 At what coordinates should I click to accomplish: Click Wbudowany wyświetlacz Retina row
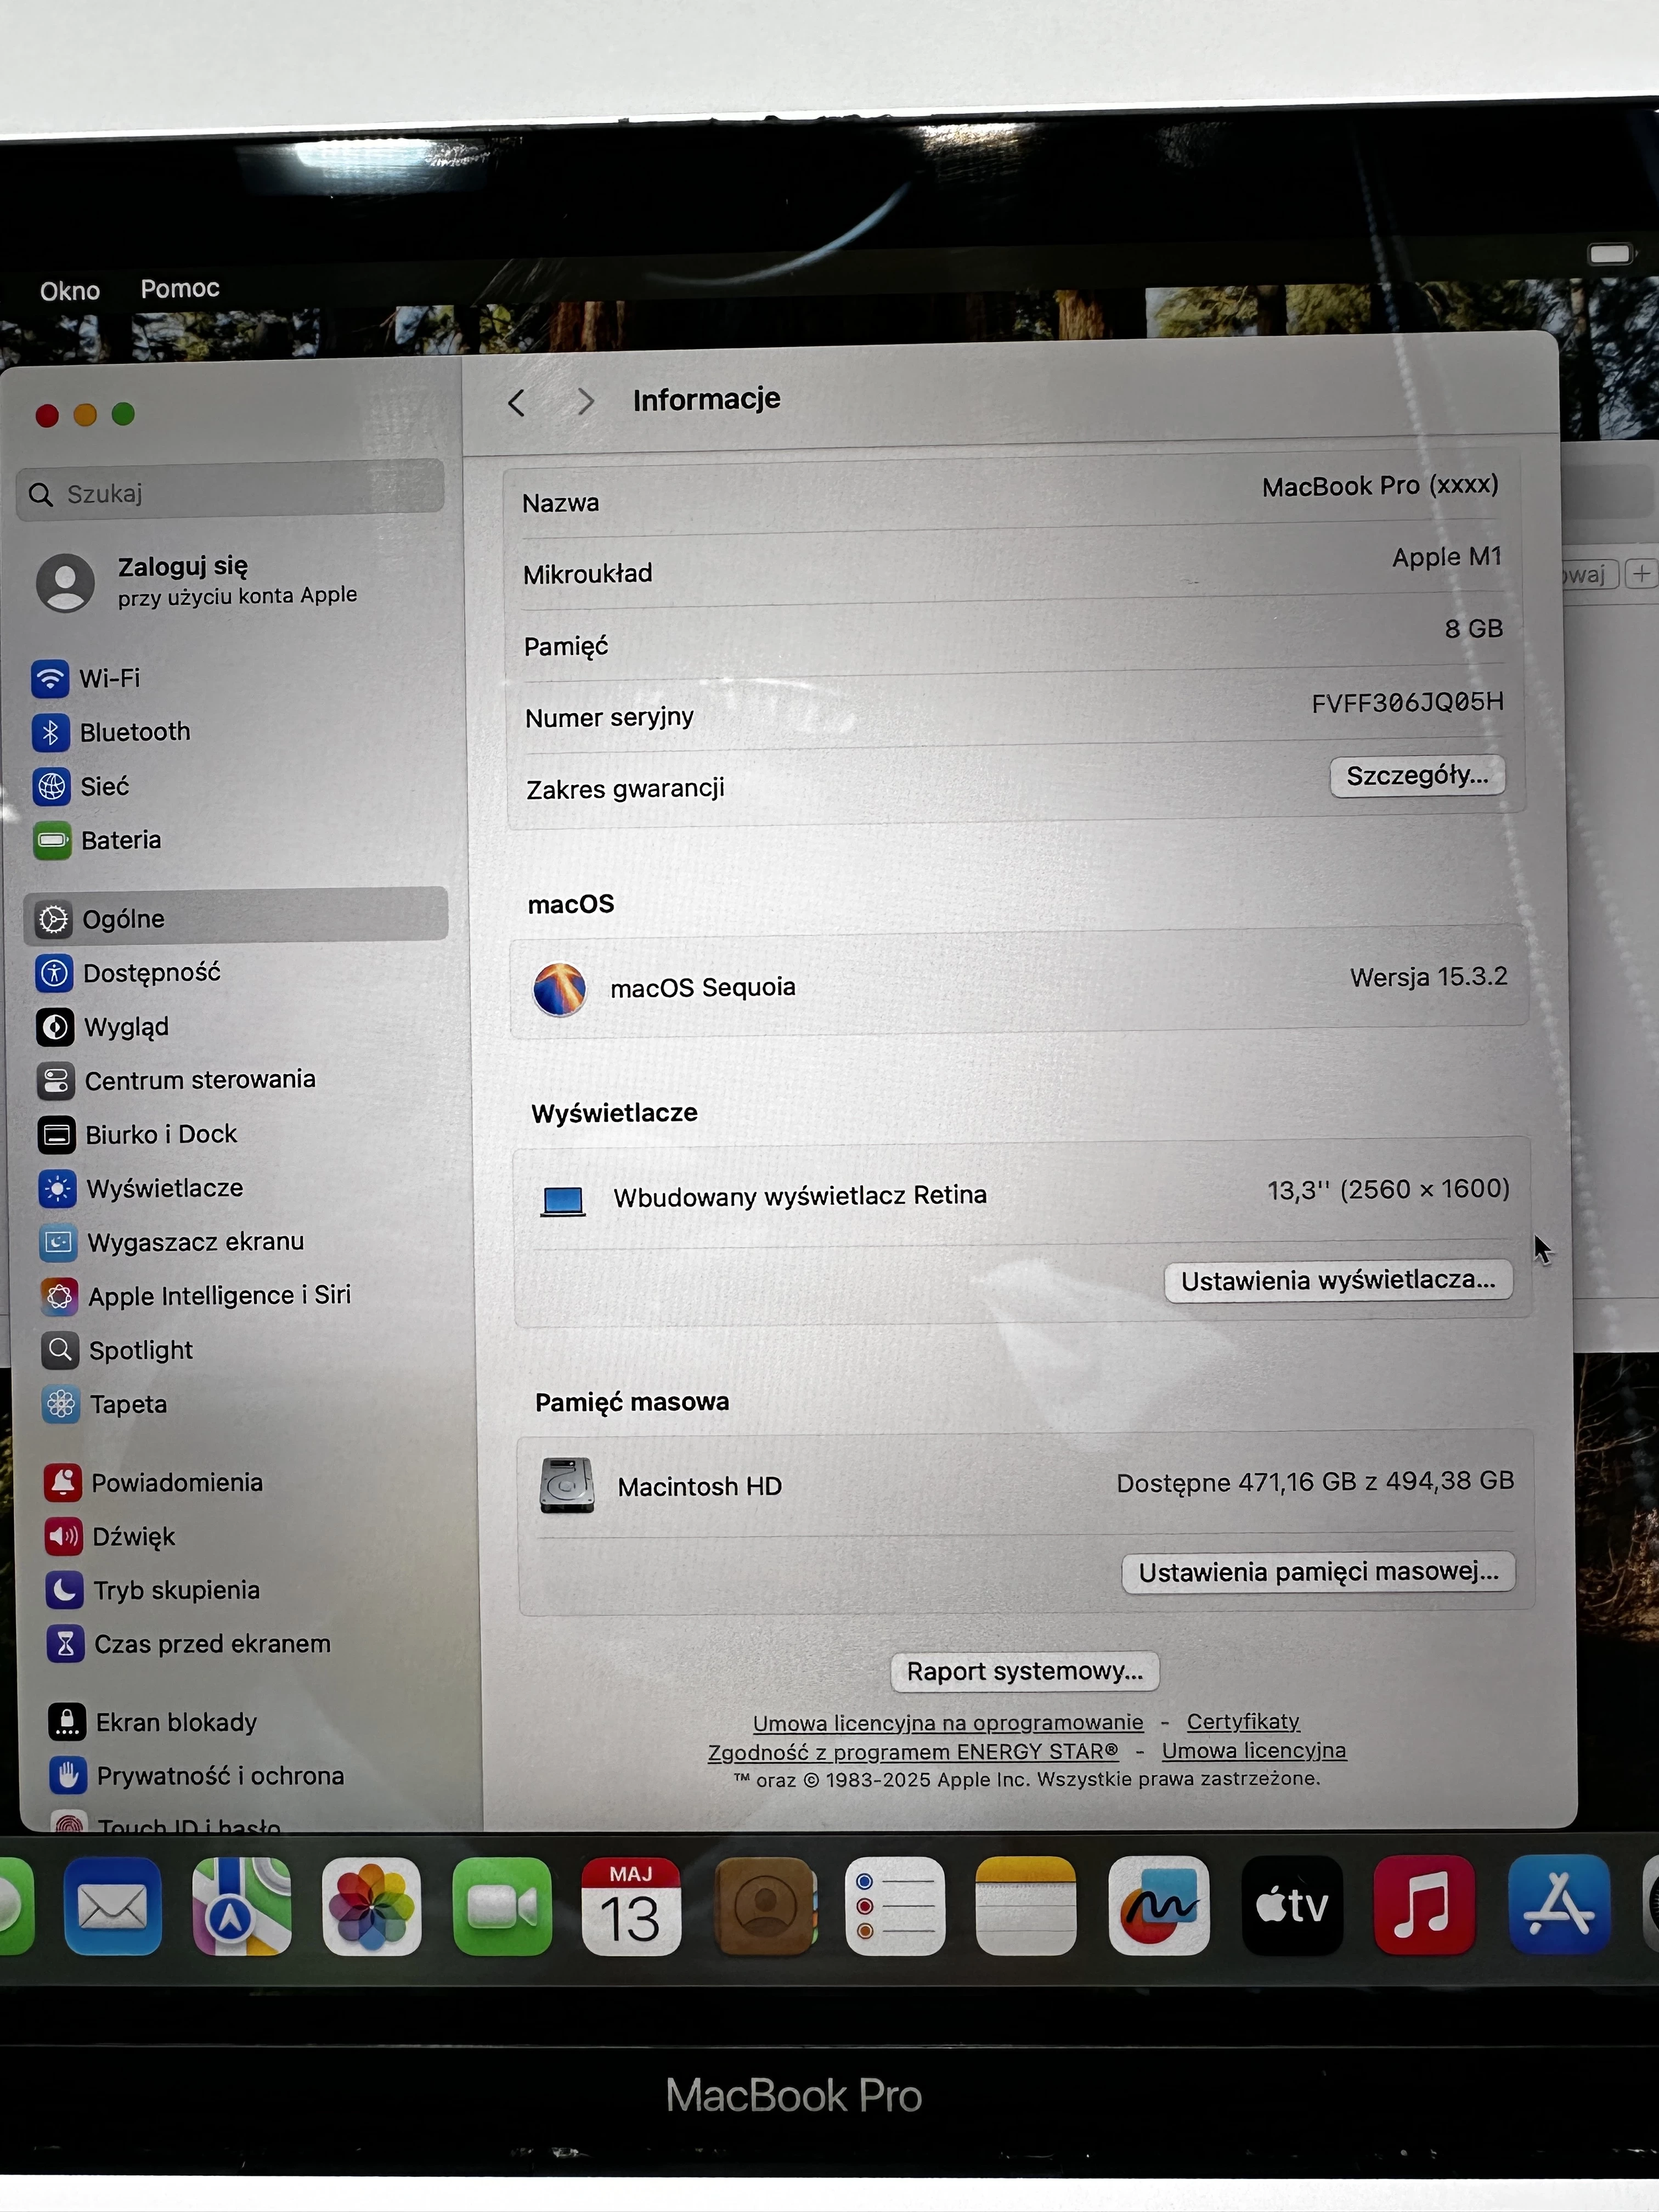coord(1022,1194)
